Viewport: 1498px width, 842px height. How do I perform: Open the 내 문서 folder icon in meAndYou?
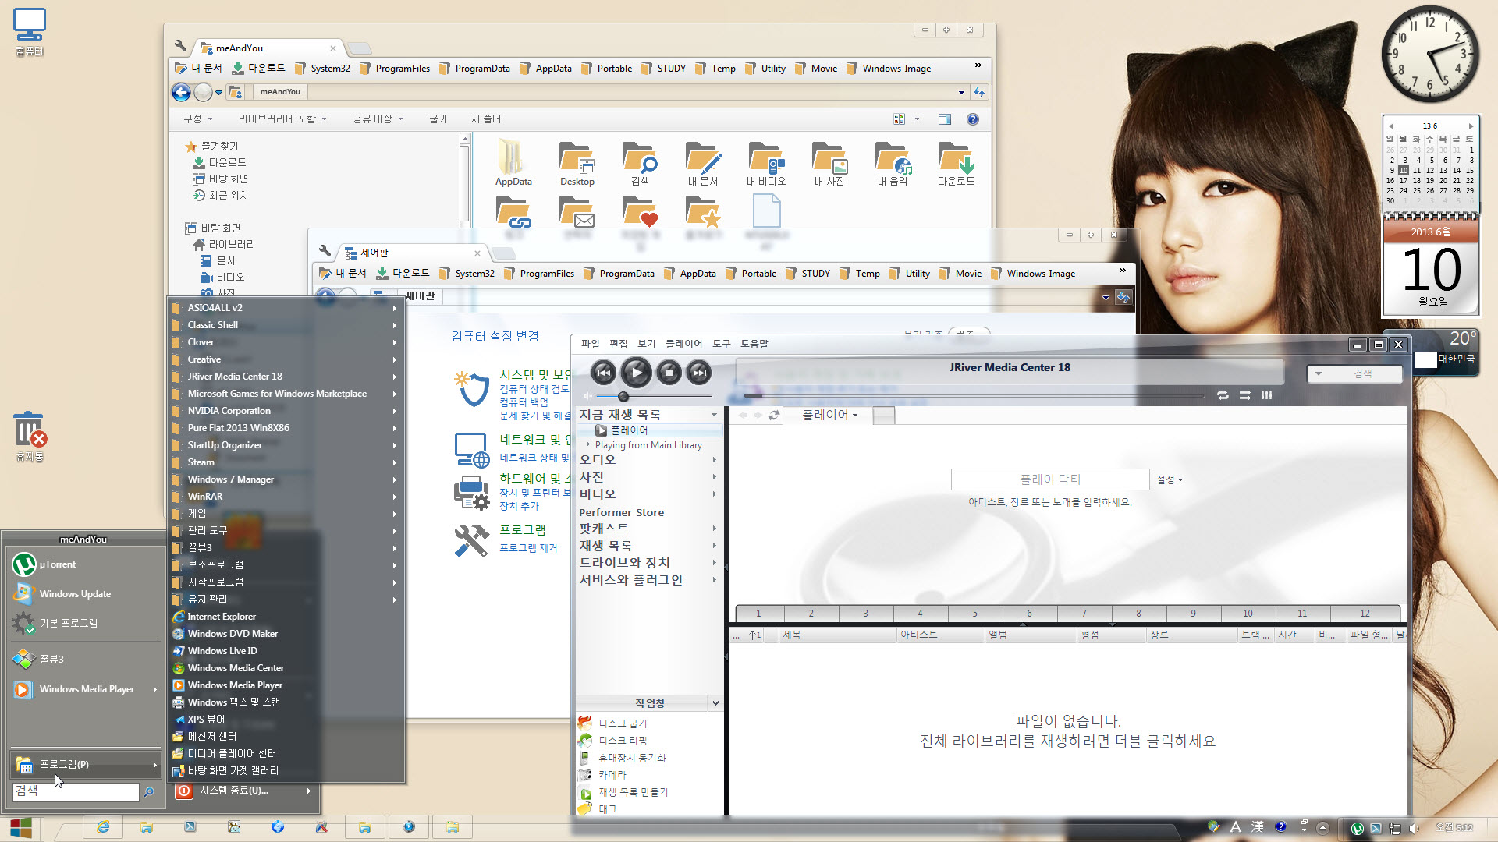click(703, 163)
